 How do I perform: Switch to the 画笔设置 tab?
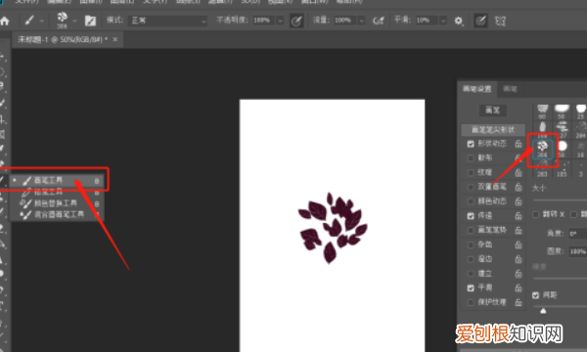point(476,89)
